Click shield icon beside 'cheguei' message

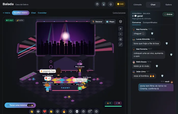152,33
